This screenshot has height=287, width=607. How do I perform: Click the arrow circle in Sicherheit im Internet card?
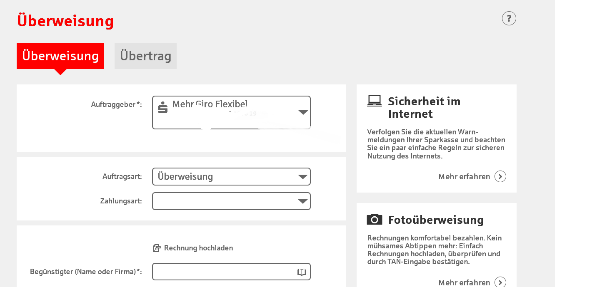coord(500,177)
